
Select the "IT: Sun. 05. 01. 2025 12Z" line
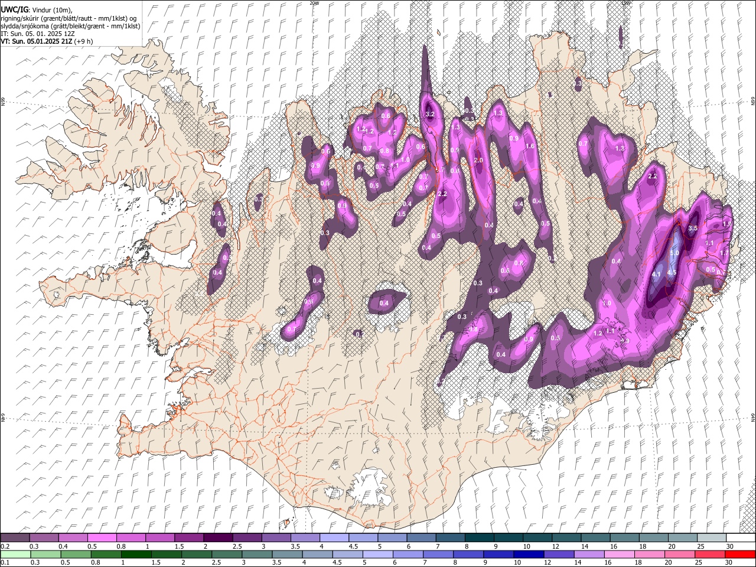37,34
